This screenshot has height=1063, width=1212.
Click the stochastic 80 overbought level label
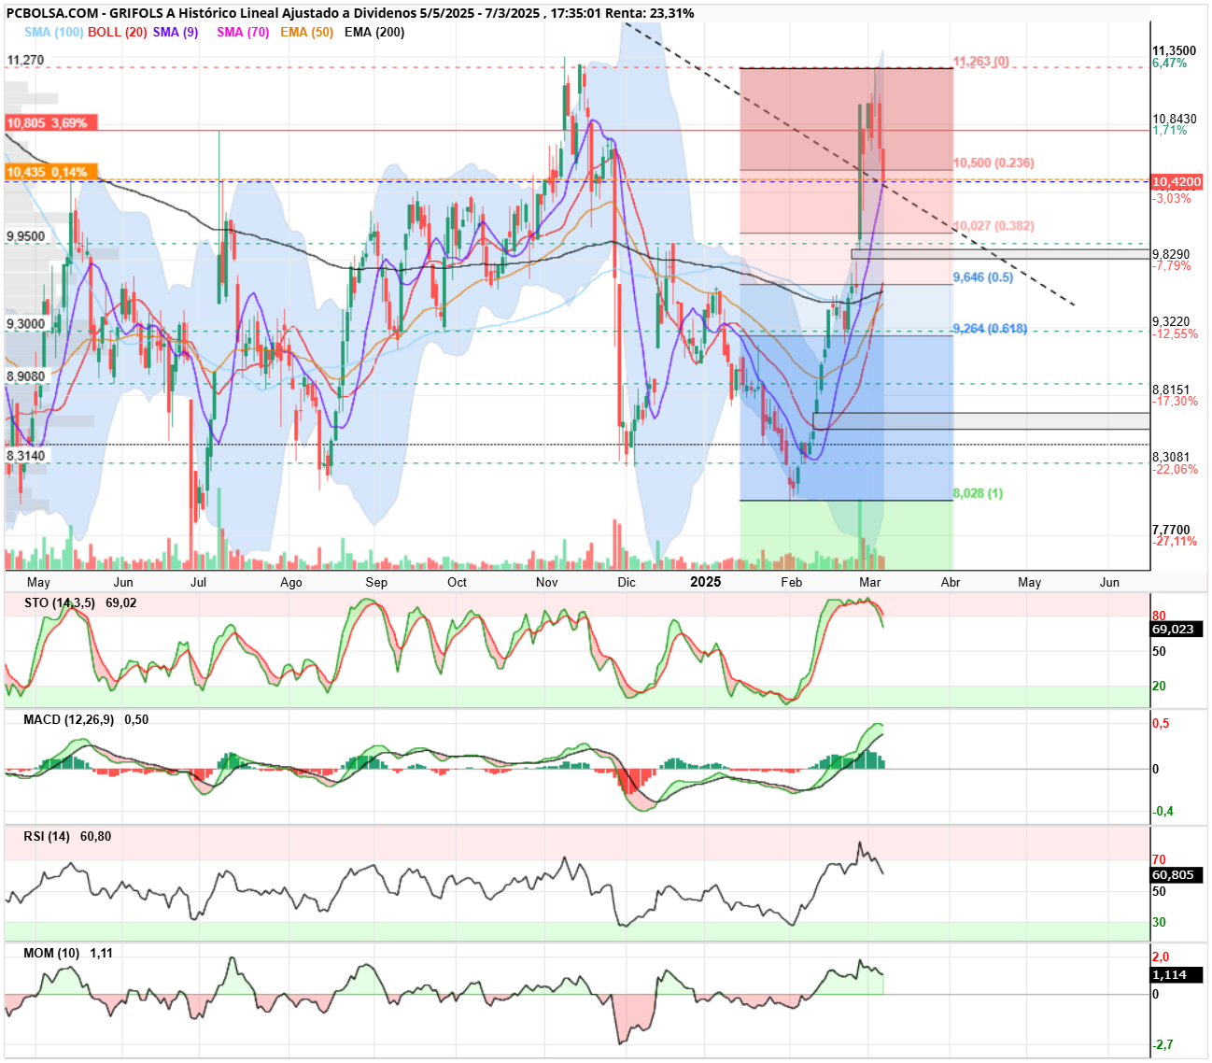[x=1159, y=616]
